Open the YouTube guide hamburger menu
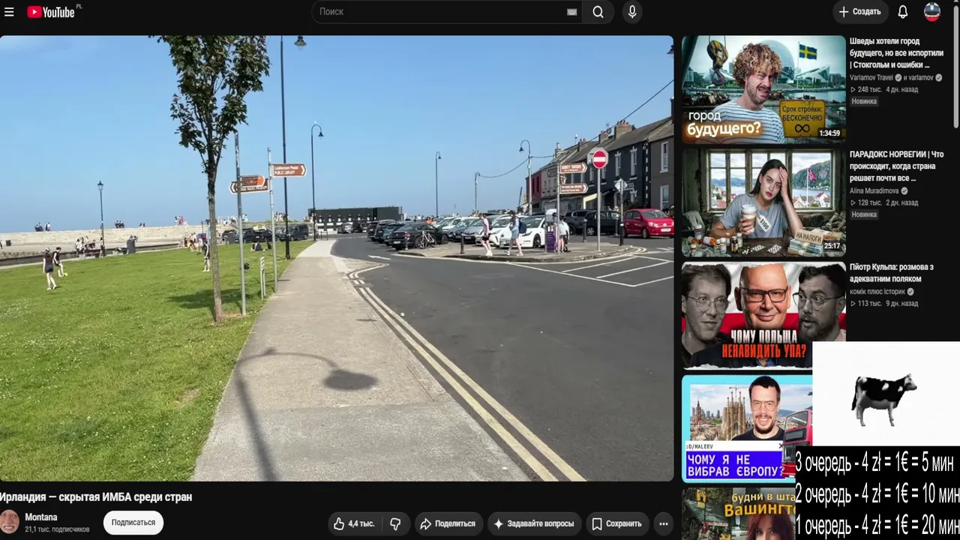Screen dimensions: 960x540 (x=9, y=12)
